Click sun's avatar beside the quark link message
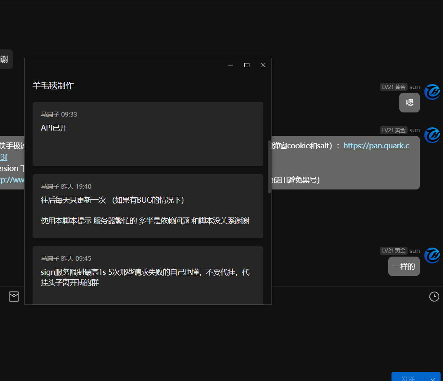This screenshot has height=381, width=443. pos(432,135)
